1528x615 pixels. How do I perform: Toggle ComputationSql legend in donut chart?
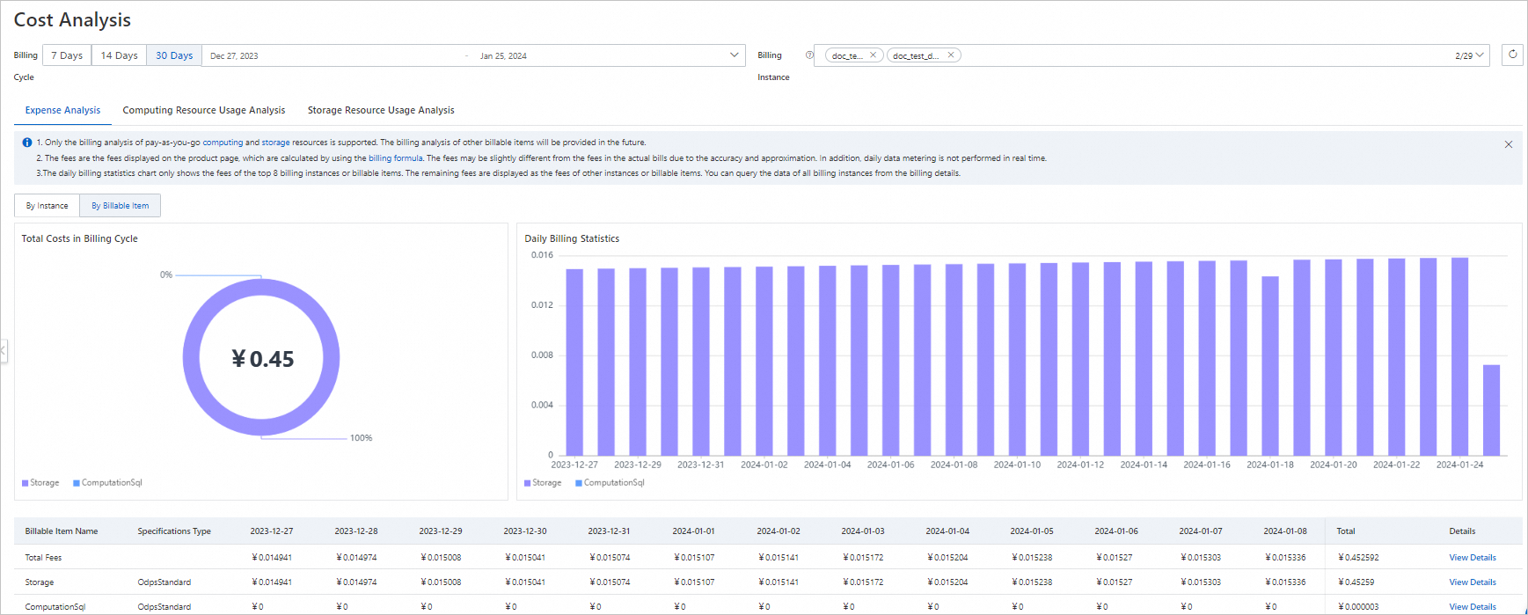[107, 483]
